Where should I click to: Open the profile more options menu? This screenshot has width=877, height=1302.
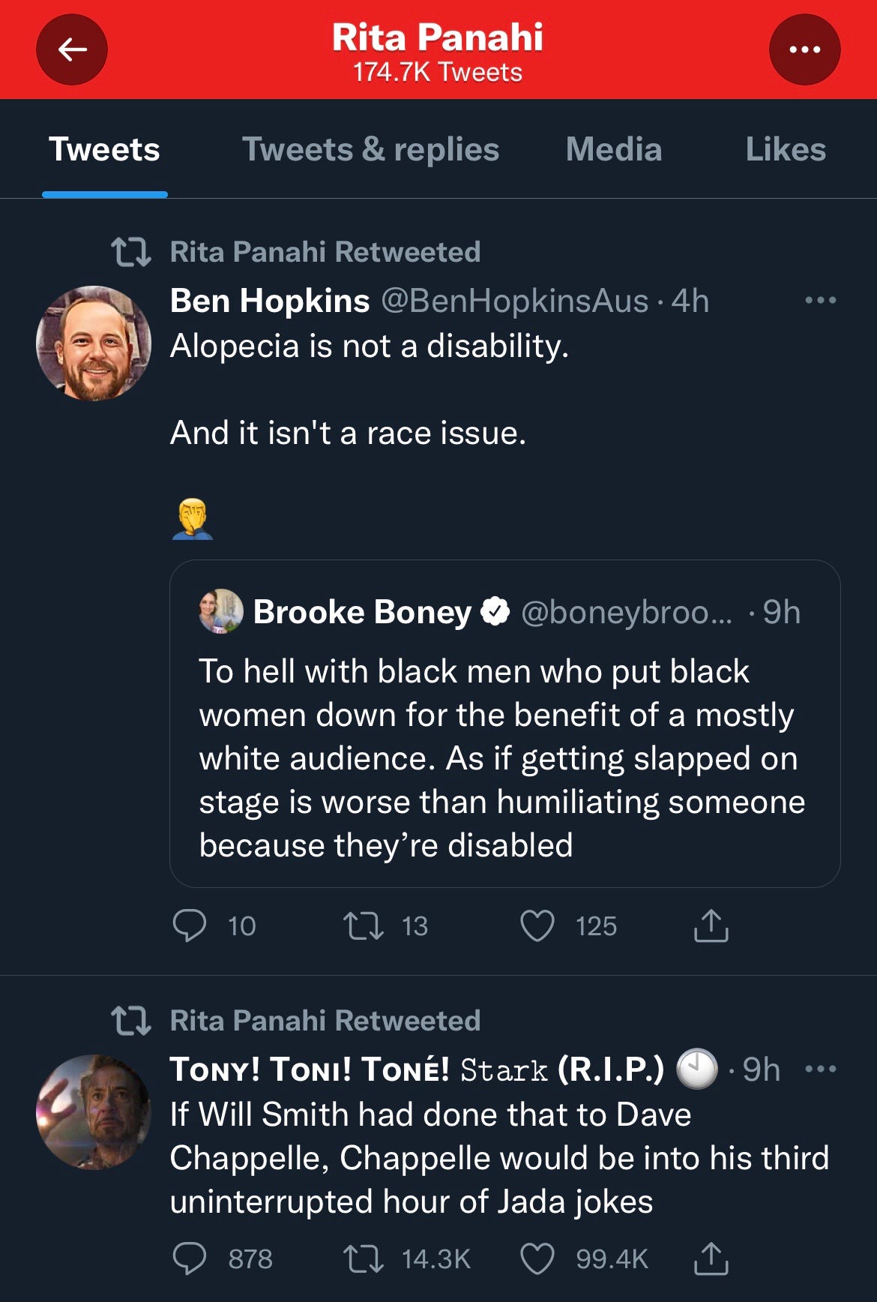[x=804, y=49]
